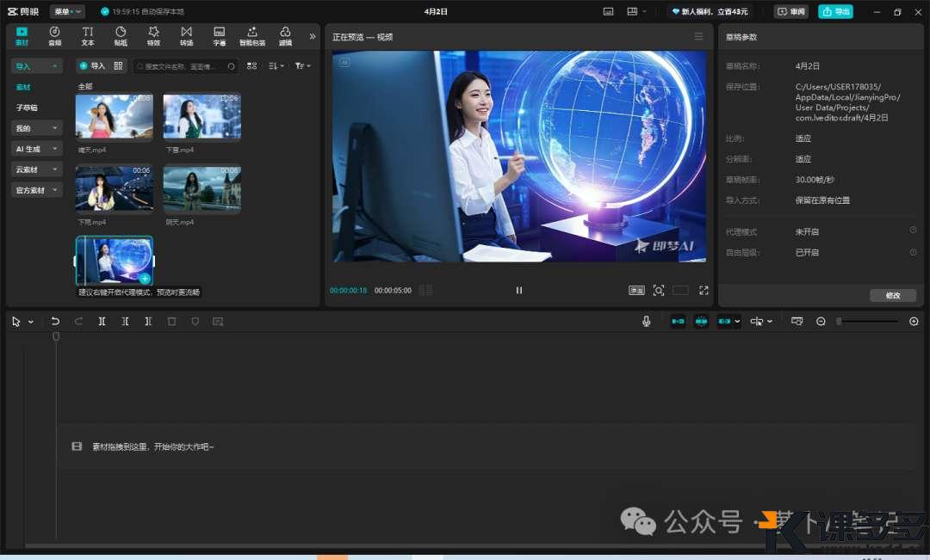Click the record voiceover microphone
This screenshot has height=560, width=930.
tap(647, 321)
